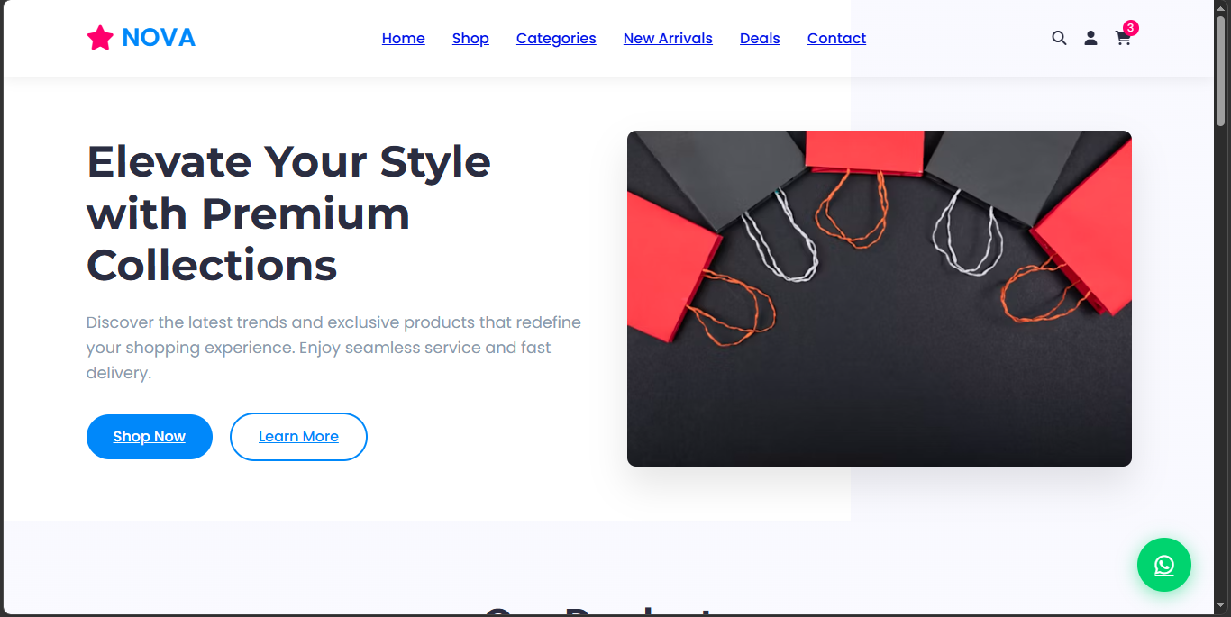The height and width of the screenshot is (617, 1231).
Task: Click the Learn More outlined button
Action: tap(298, 437)
